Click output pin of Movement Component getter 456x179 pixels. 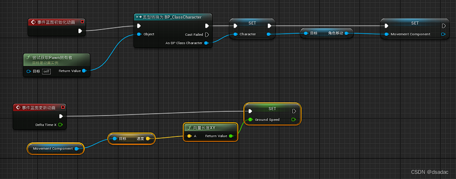76,149
